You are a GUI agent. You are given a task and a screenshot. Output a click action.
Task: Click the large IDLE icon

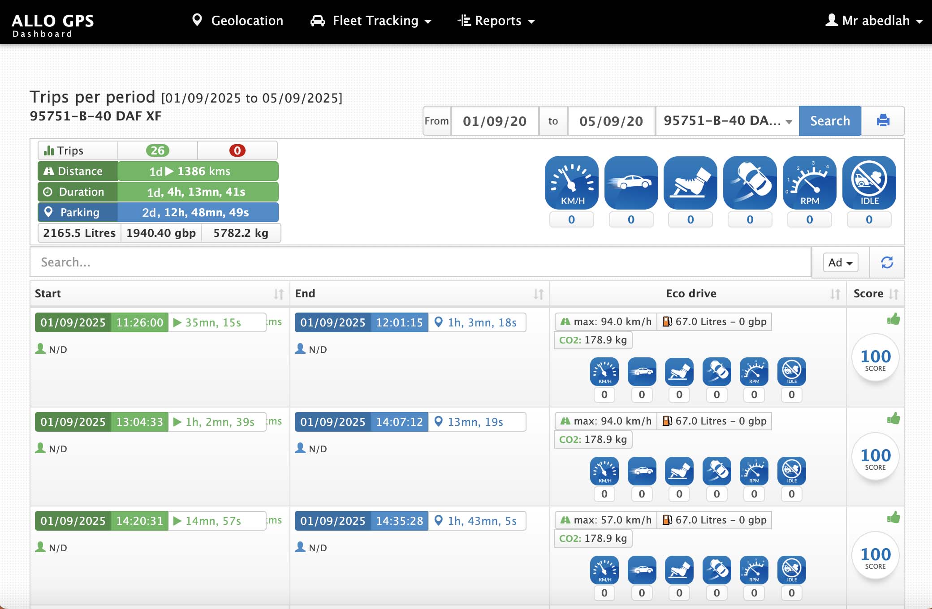pyautogui.click(x=869, y=183)
